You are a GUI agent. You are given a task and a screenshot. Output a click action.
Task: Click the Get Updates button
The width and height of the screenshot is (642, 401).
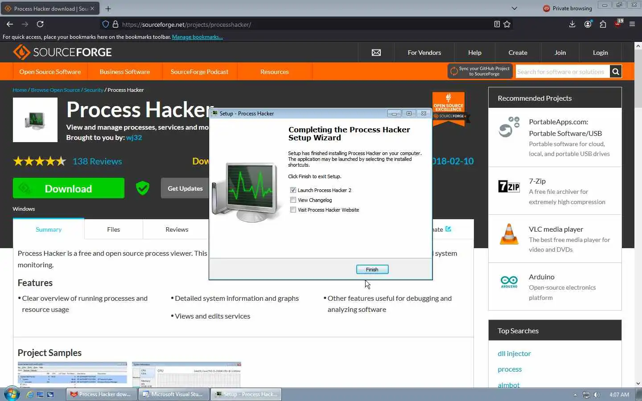pos(185,188)
